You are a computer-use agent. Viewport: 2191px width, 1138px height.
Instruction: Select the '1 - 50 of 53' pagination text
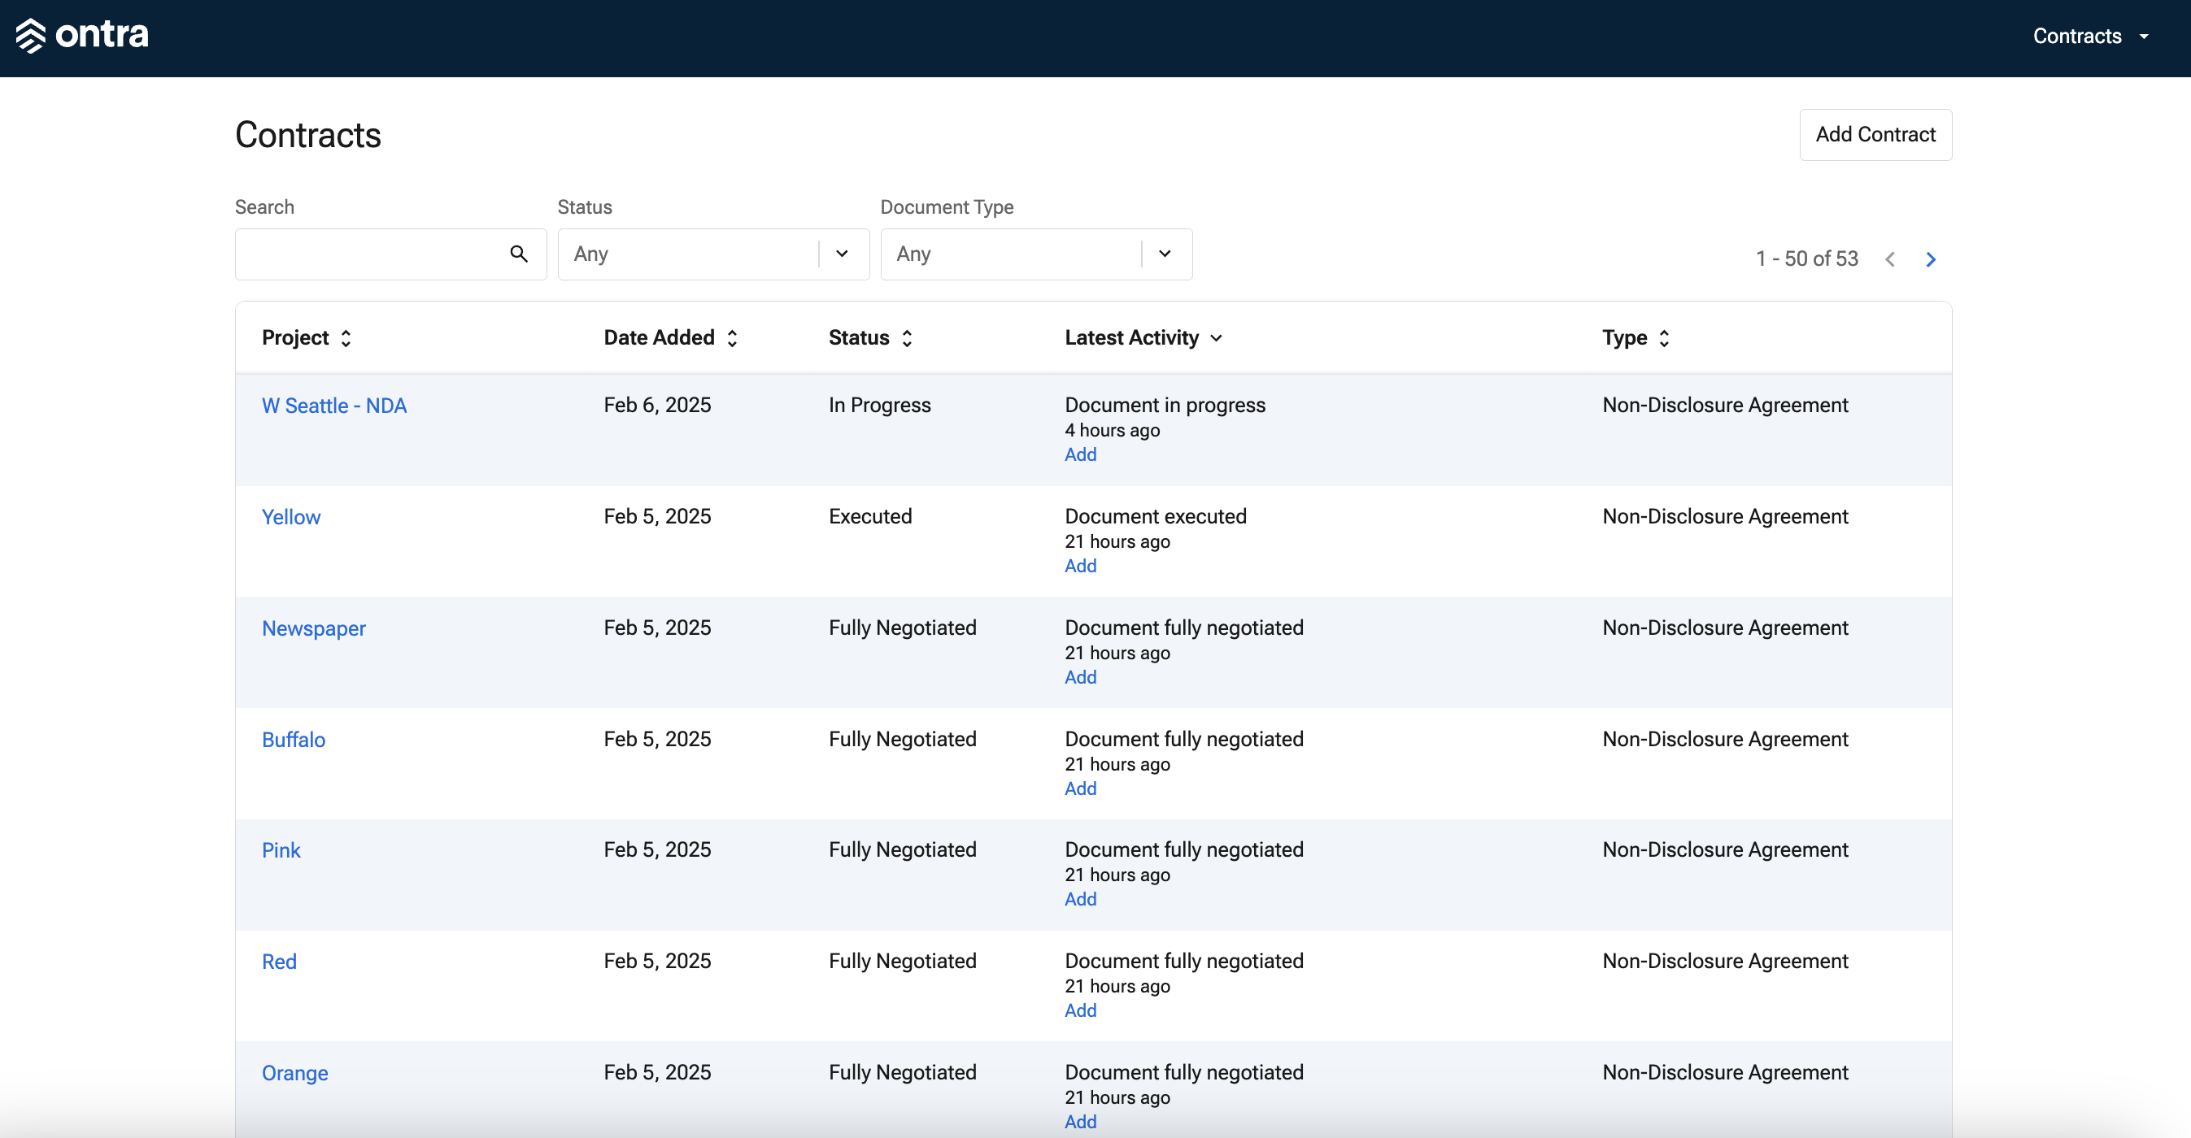pos(1806,259)
